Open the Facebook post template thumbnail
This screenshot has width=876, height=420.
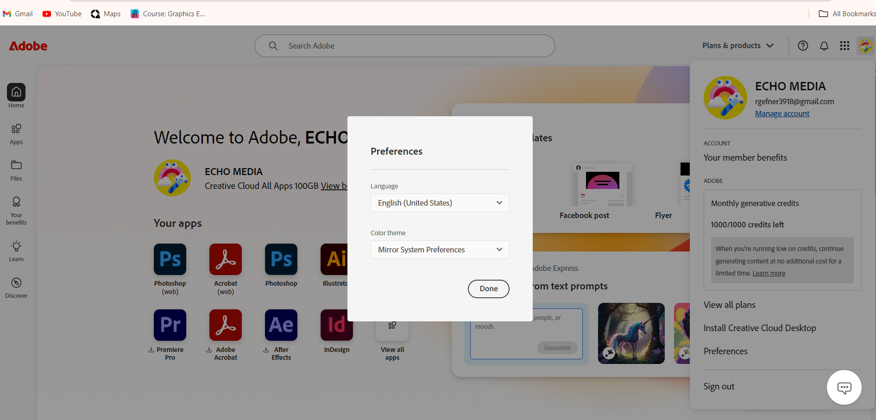click(602, 185)
